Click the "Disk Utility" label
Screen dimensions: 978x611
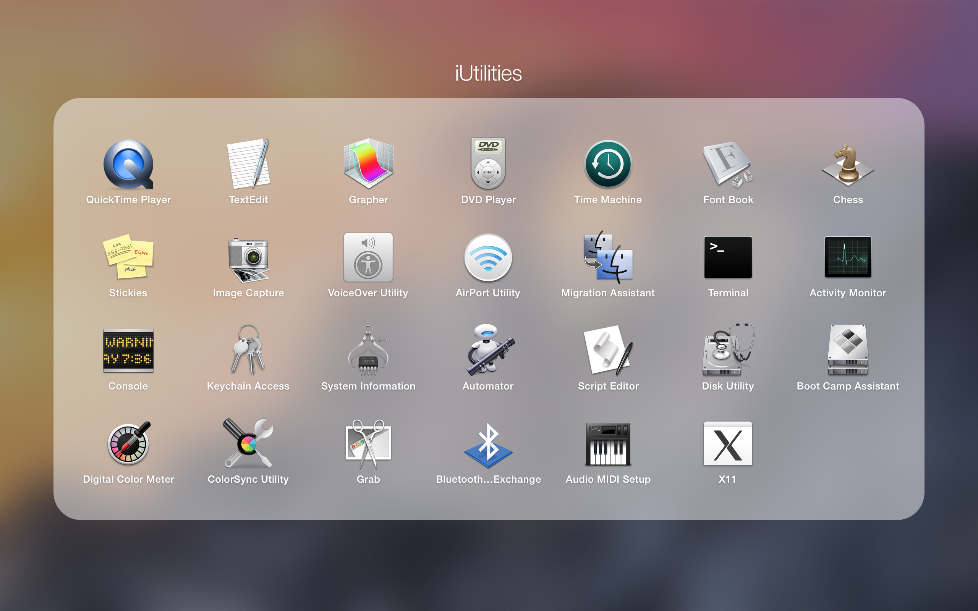(x=728, y=386)
